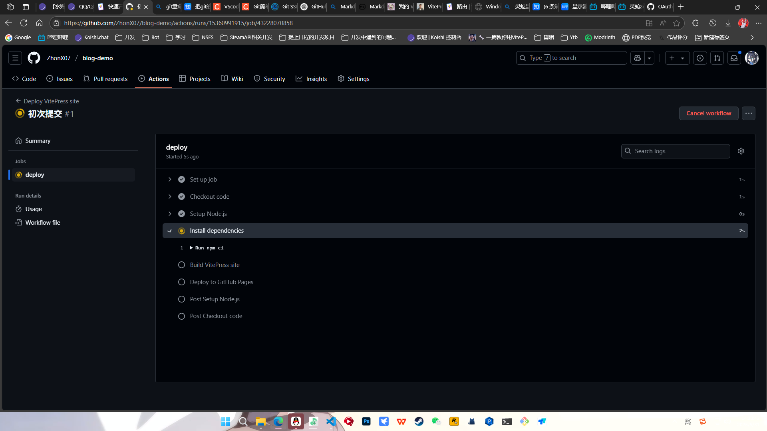
Task: Open Usage under Run details
Action: click(73, 209)
